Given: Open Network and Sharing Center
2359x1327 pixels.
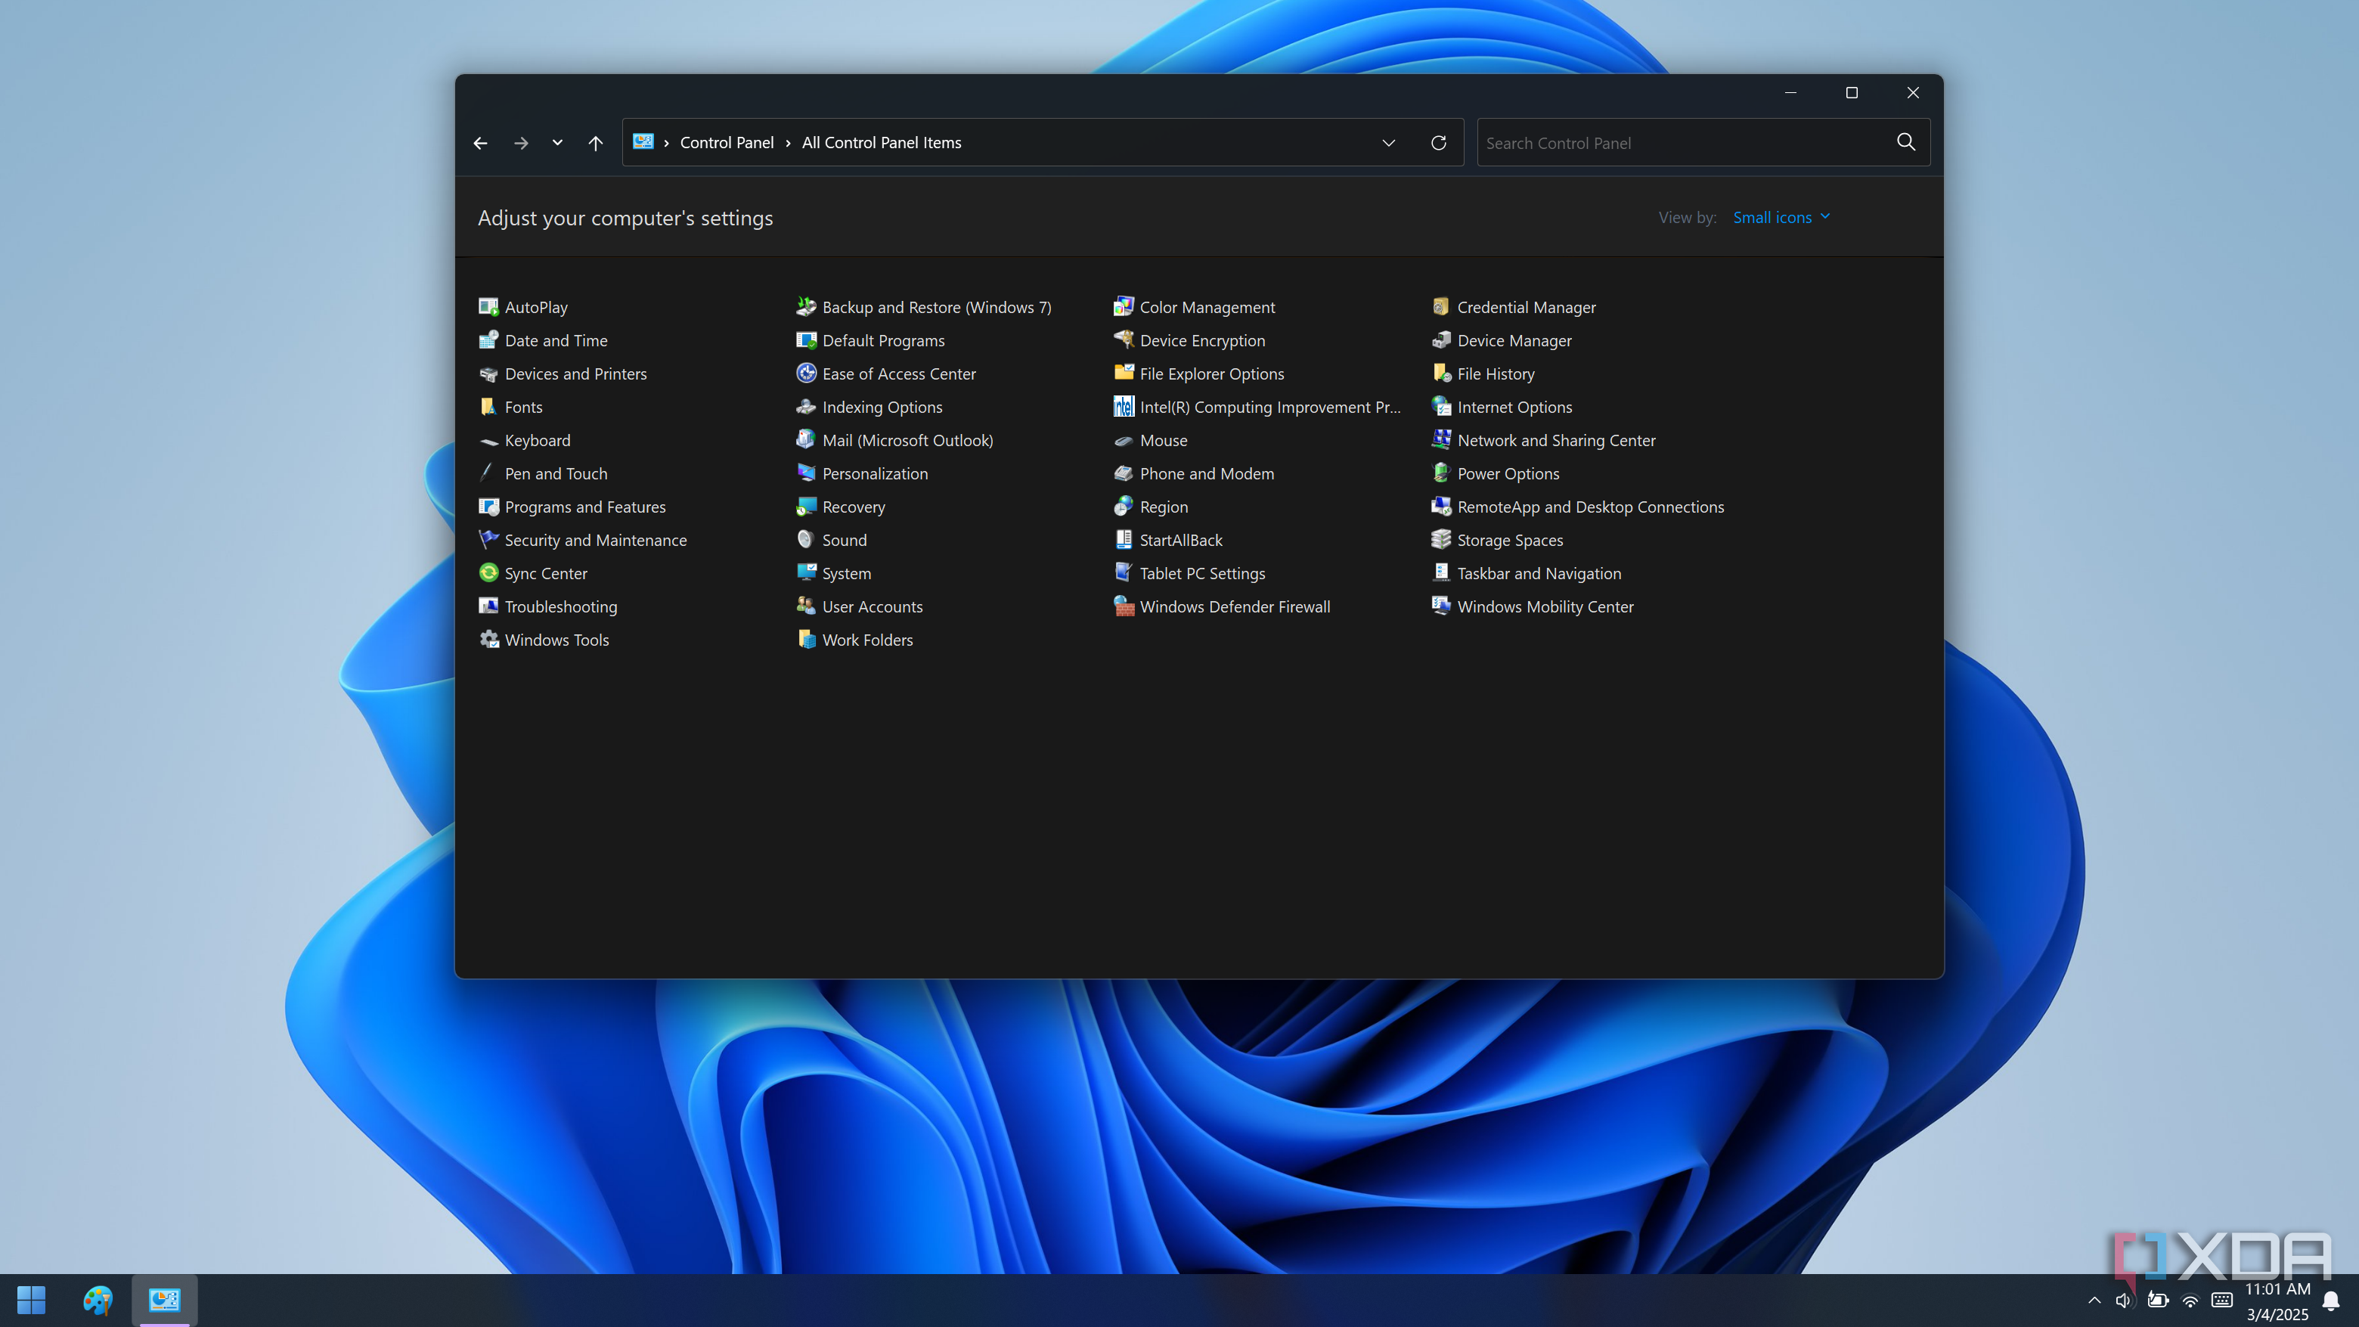Looking at the screenshot, I should (x=1556, y=441).
